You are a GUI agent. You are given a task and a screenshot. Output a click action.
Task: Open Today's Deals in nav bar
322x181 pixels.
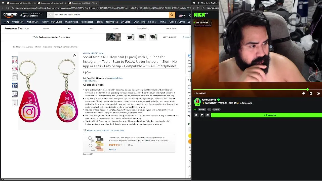point(112,22)
